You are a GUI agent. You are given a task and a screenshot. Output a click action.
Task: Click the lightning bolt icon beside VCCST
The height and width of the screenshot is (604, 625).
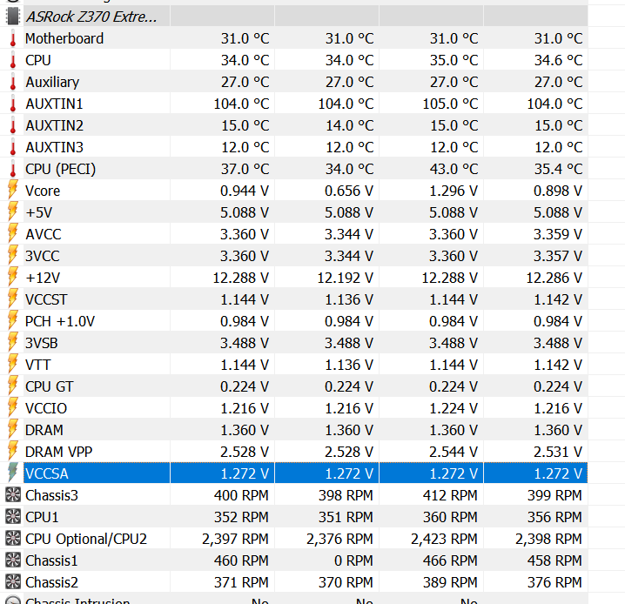point(13,299)
